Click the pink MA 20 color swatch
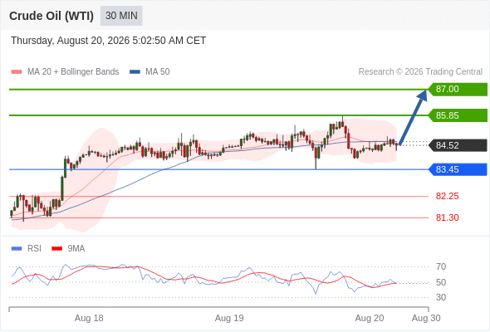This screenshot has width=490, height=332. (x=17, y=72)
